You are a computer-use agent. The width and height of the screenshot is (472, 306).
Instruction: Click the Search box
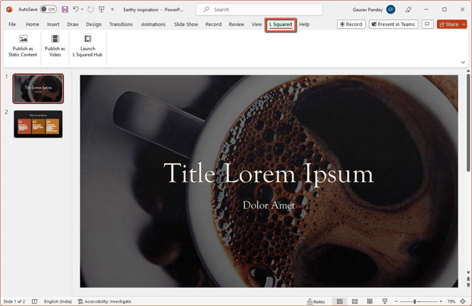(x=259, y=10)
